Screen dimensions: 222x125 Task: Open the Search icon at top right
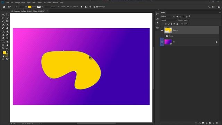210,7
